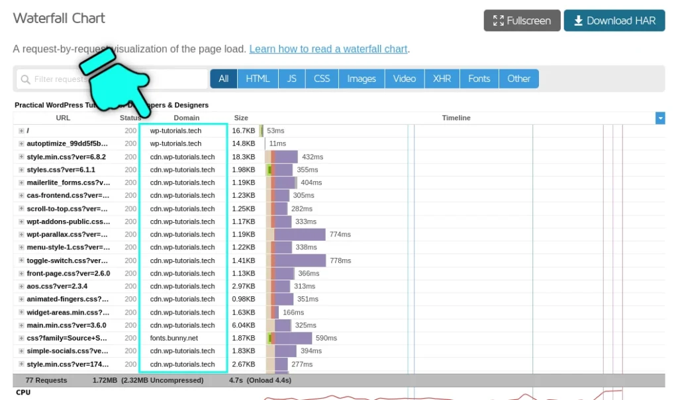Open the XHR filter tab

tap(441, 78)
